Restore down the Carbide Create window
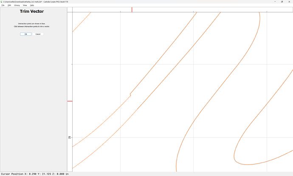This screenshot has width=293, height=176. click(x=281, y=2)
